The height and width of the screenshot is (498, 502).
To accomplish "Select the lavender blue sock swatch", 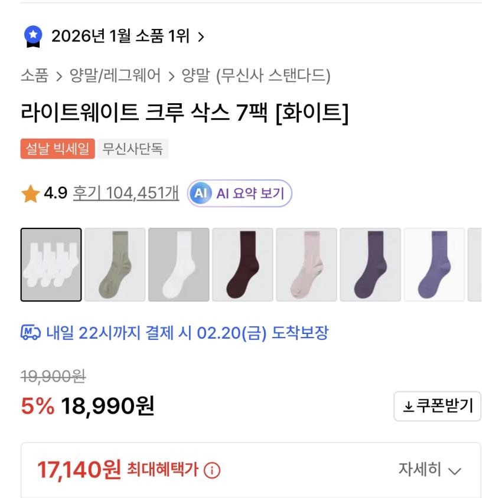I will (x=433, y=265).
